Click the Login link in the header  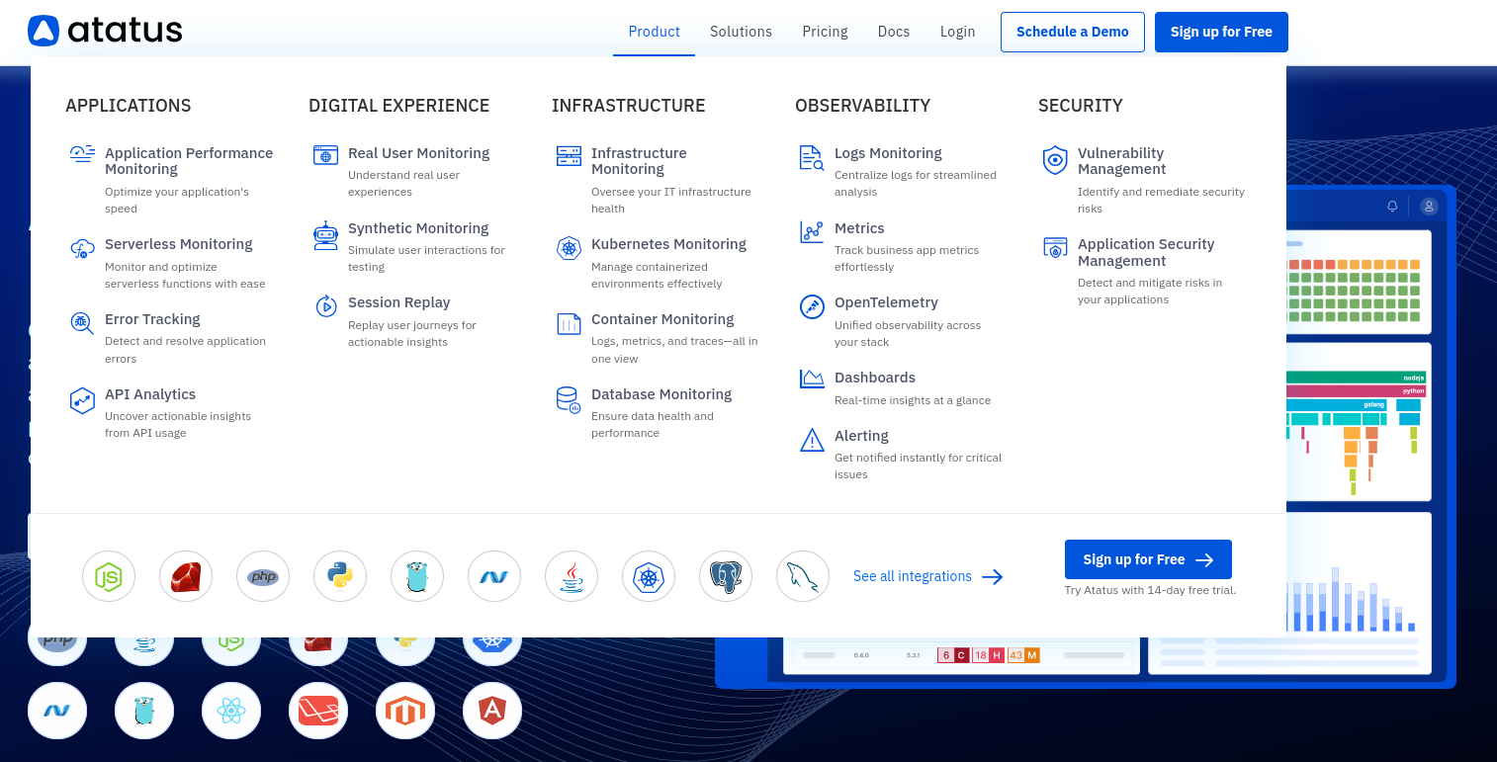pos(957,32)
